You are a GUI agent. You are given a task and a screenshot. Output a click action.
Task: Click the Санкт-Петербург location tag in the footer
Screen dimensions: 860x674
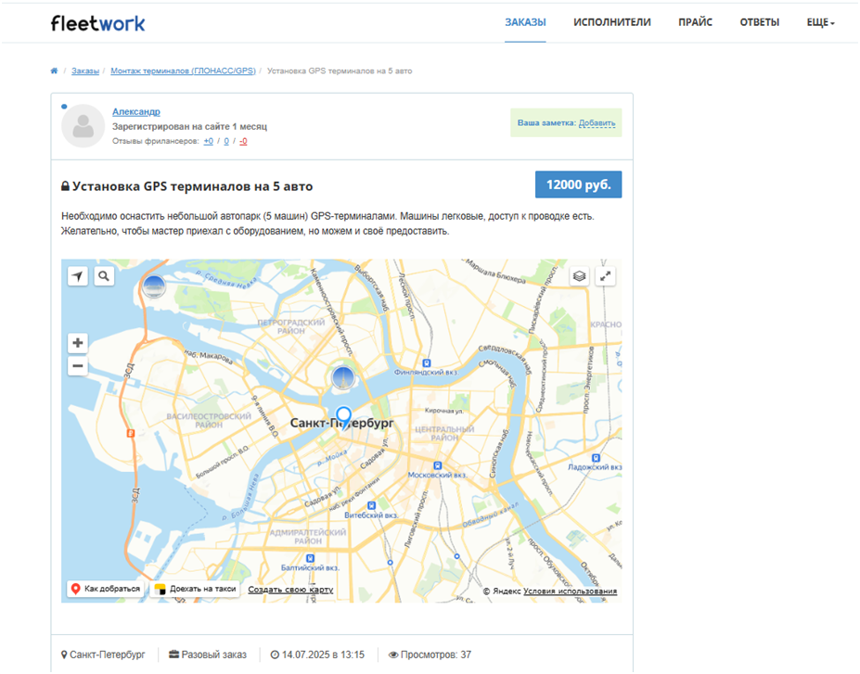(x=103, y=655)
